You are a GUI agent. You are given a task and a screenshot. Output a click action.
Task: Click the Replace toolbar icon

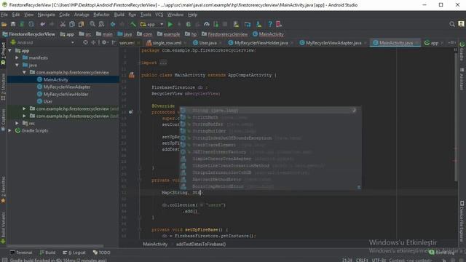coord(101,24)
